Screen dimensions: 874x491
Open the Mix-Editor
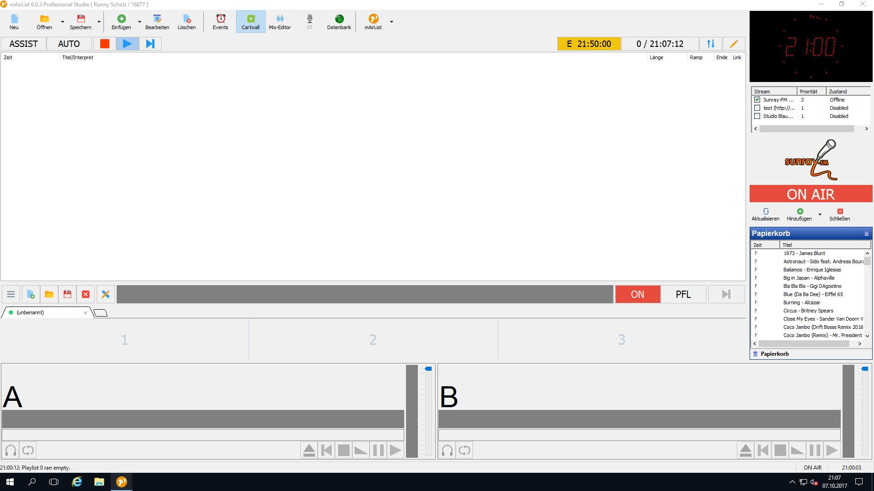pyautogui.click(x=279, y=21)
